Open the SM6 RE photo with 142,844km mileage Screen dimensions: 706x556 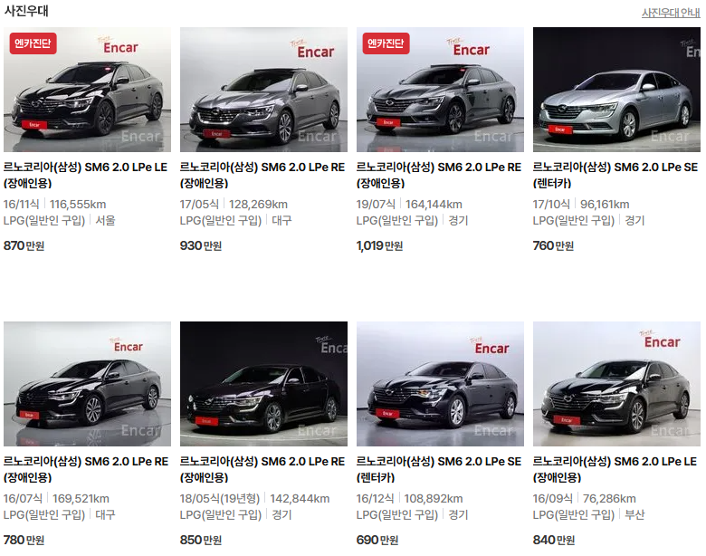(264, 383)
